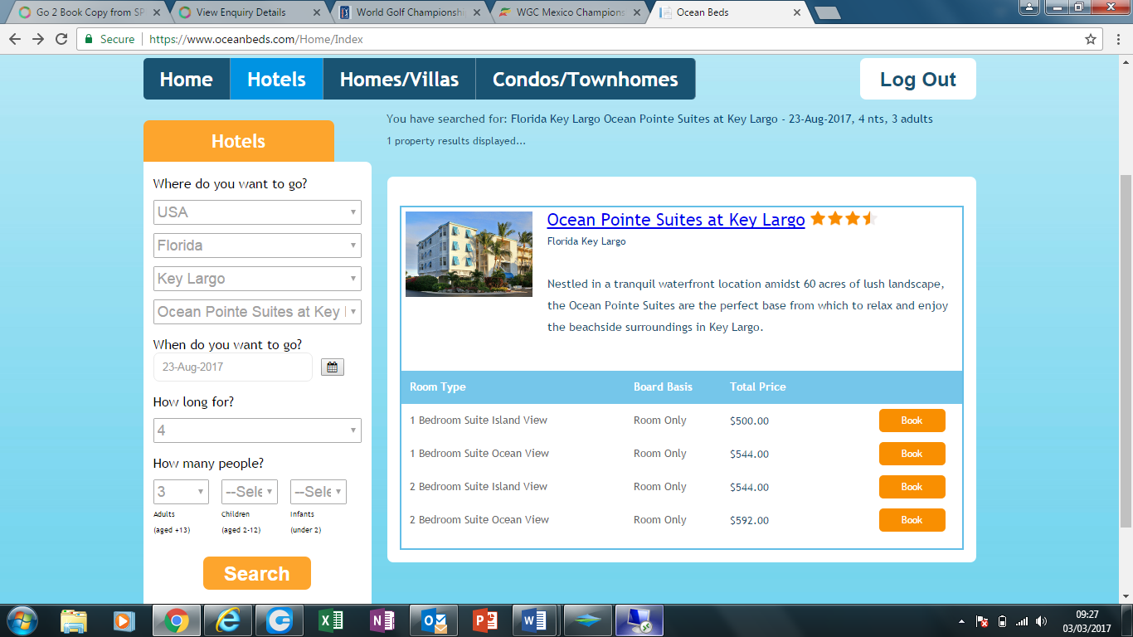Reload the Ocean Beds page

[x=61, y=39]
